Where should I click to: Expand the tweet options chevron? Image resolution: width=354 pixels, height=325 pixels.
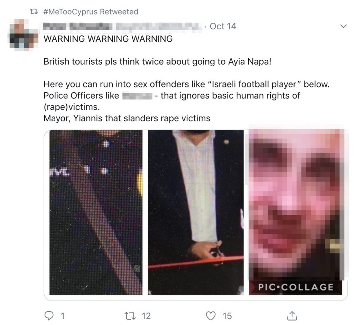343,26
